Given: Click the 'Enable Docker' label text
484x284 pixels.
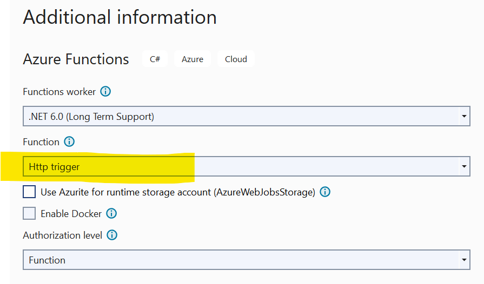Looking at the screenshot, I should click(71, 214).
